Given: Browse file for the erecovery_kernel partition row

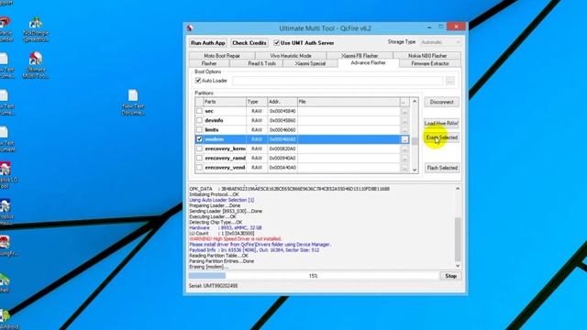Looking at the screenshot, I should click(x=404, y=148).
